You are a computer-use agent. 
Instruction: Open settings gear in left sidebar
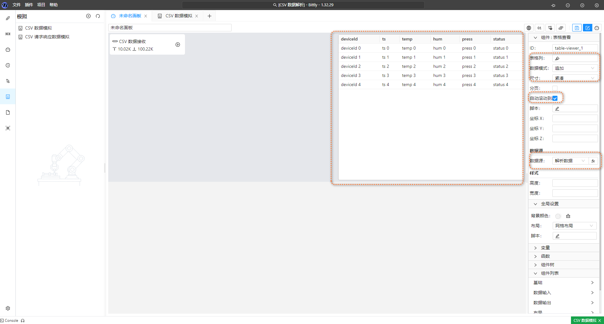(8, 308)
